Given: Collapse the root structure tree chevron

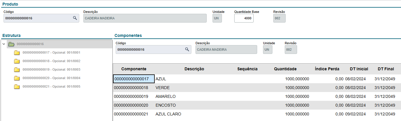Looking at the screenshot, I should click(4, 44).
